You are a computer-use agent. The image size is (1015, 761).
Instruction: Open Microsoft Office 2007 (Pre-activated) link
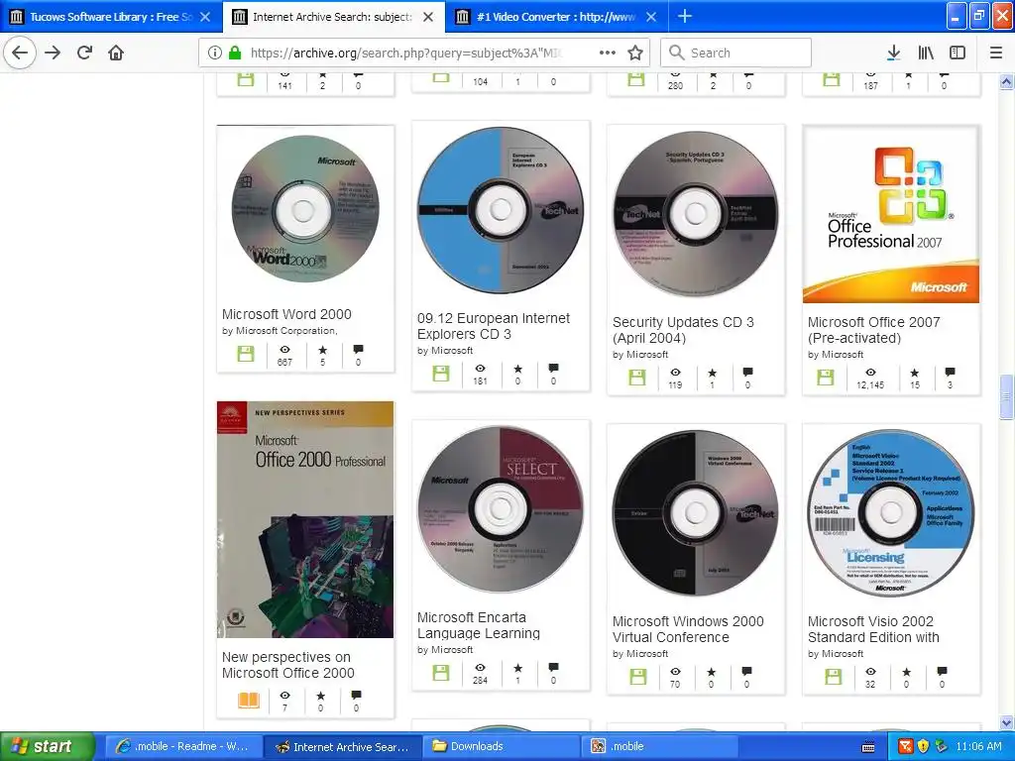pyautogui.click(x=874, y=330)
